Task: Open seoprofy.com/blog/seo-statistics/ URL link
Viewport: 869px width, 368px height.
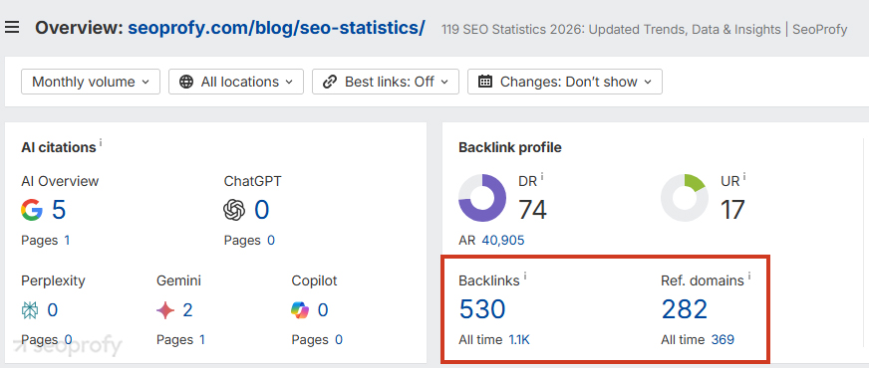Action: point(277,28)
